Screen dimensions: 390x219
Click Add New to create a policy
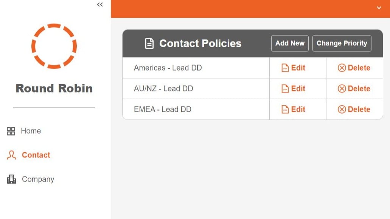click(290, 43)
